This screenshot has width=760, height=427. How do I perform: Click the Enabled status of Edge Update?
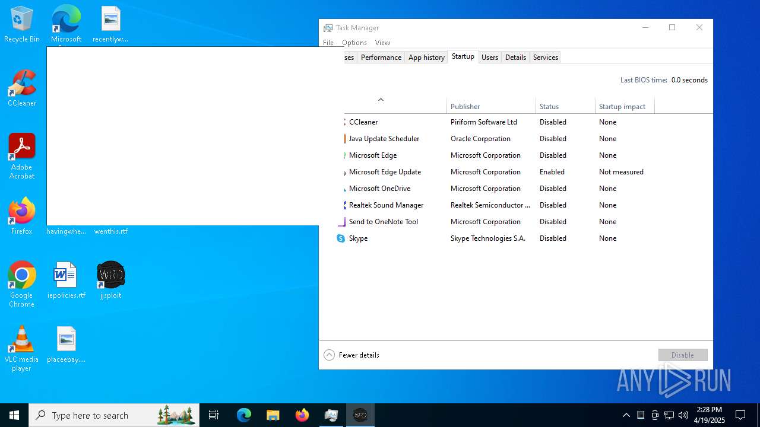[552, 172]
